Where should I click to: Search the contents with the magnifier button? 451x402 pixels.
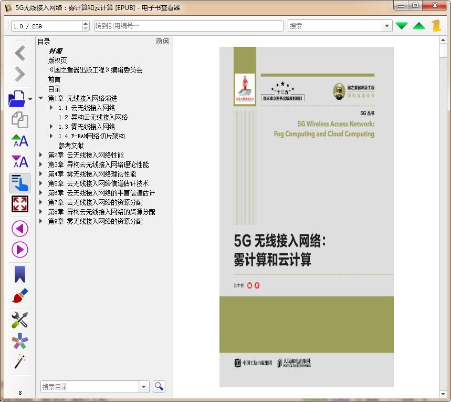point(159,386)
